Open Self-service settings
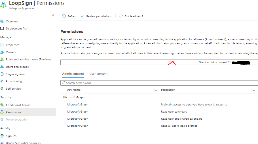 (x=13, y=88)
